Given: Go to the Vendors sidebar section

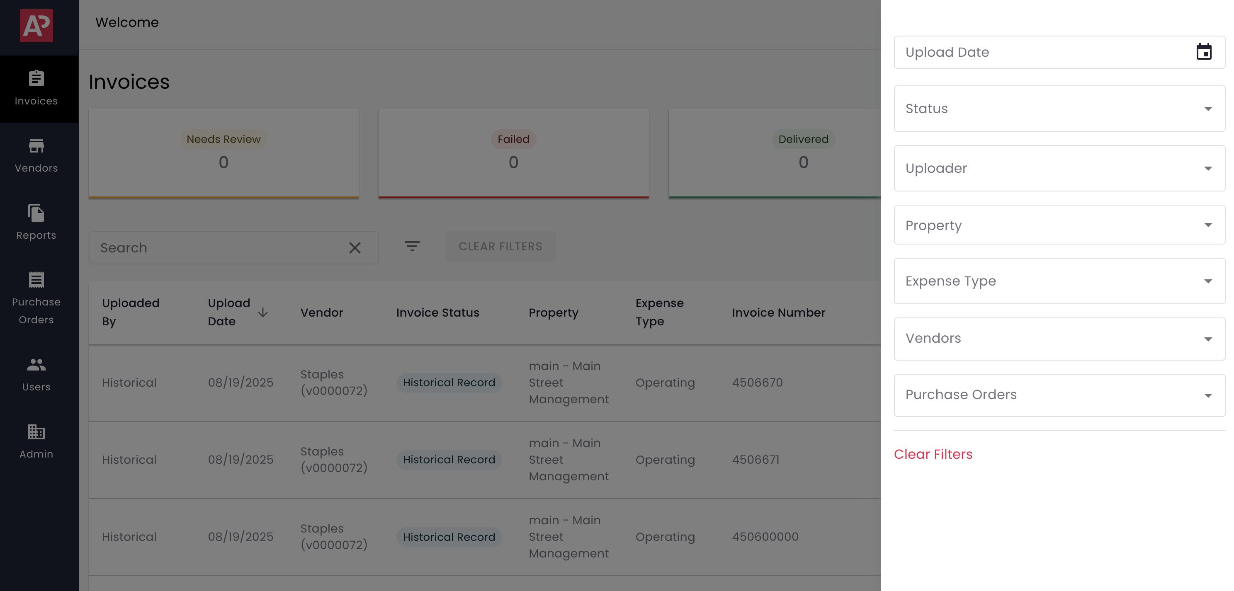Looking at the screenshot, I should pos(36,156).
